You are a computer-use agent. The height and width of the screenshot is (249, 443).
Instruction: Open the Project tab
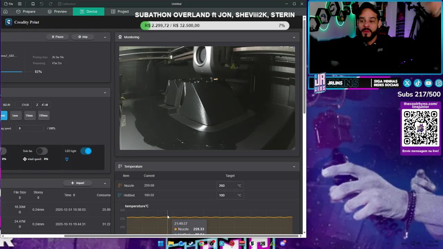[120, 11]
